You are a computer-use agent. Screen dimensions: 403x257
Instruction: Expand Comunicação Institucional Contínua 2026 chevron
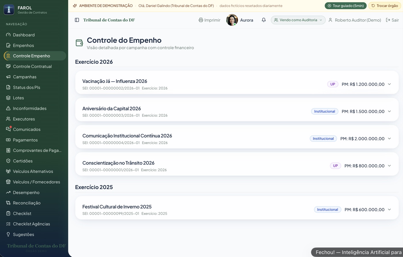389,139
